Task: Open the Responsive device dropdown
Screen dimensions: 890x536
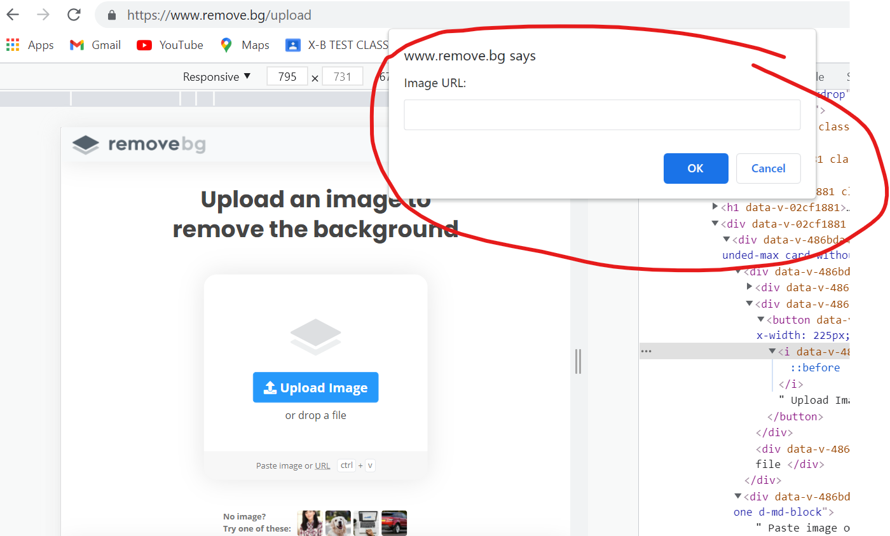Action: pos(217,77)
